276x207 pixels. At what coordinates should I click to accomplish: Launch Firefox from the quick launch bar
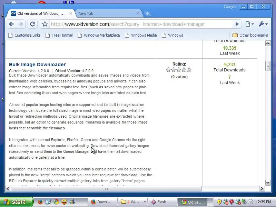(x=40, y=202)
